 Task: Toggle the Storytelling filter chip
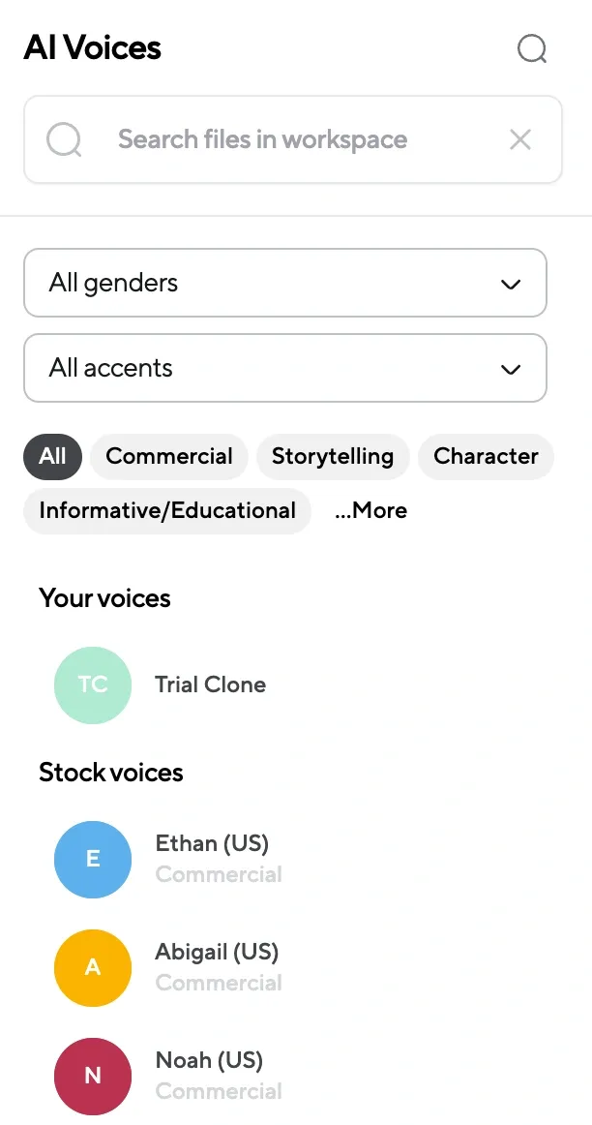click(x=333, y=456)
